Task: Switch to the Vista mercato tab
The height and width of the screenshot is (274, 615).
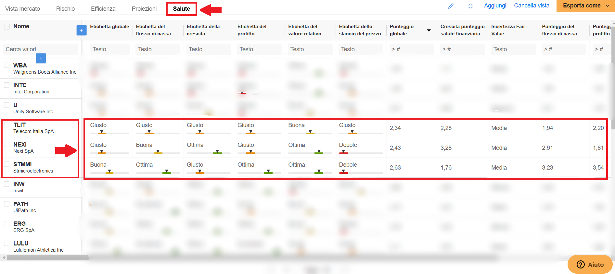Action: tap(22, 9)
